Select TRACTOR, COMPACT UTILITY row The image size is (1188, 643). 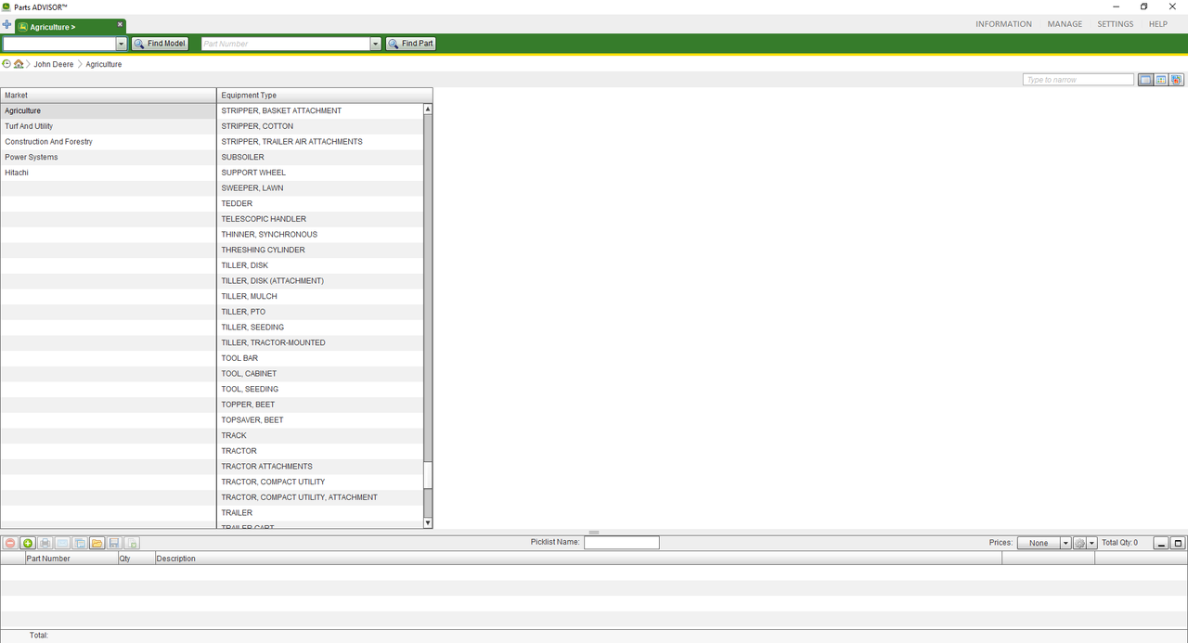[320, 482]
